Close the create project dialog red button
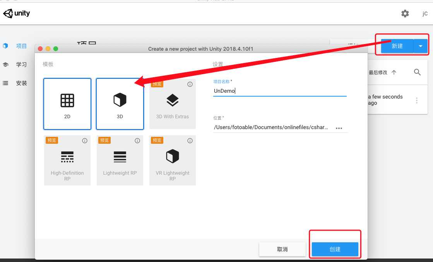Viewport: 433px width, 262px height. [40, 49]
